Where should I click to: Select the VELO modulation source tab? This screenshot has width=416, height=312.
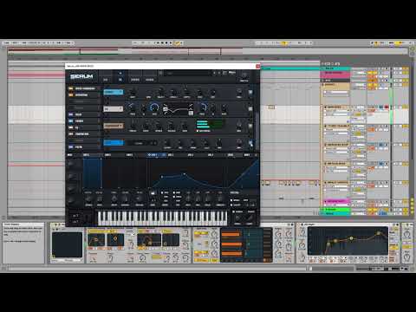231,155
